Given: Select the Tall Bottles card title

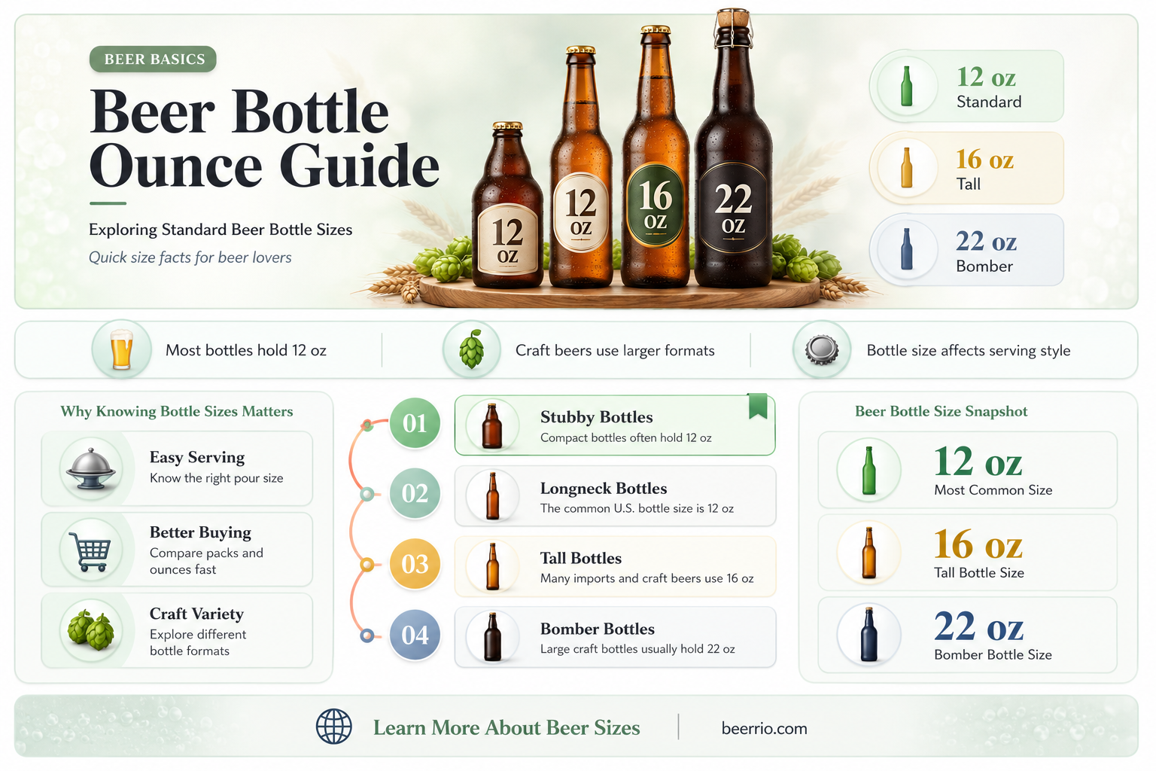Looking at the screenshot, I should click(581, 558).
